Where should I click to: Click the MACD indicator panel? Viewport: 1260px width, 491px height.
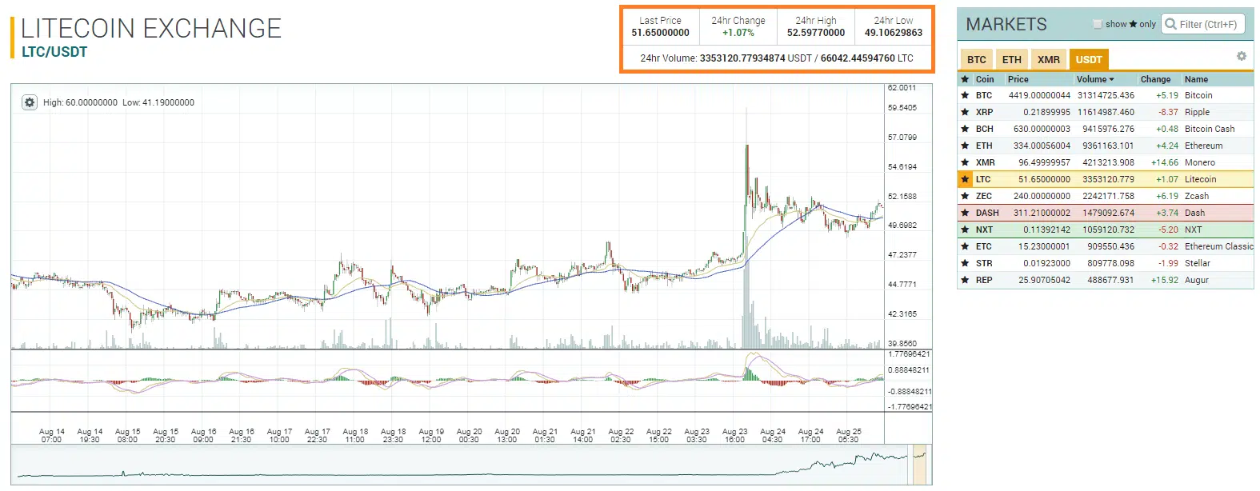(x=448, y=381)
